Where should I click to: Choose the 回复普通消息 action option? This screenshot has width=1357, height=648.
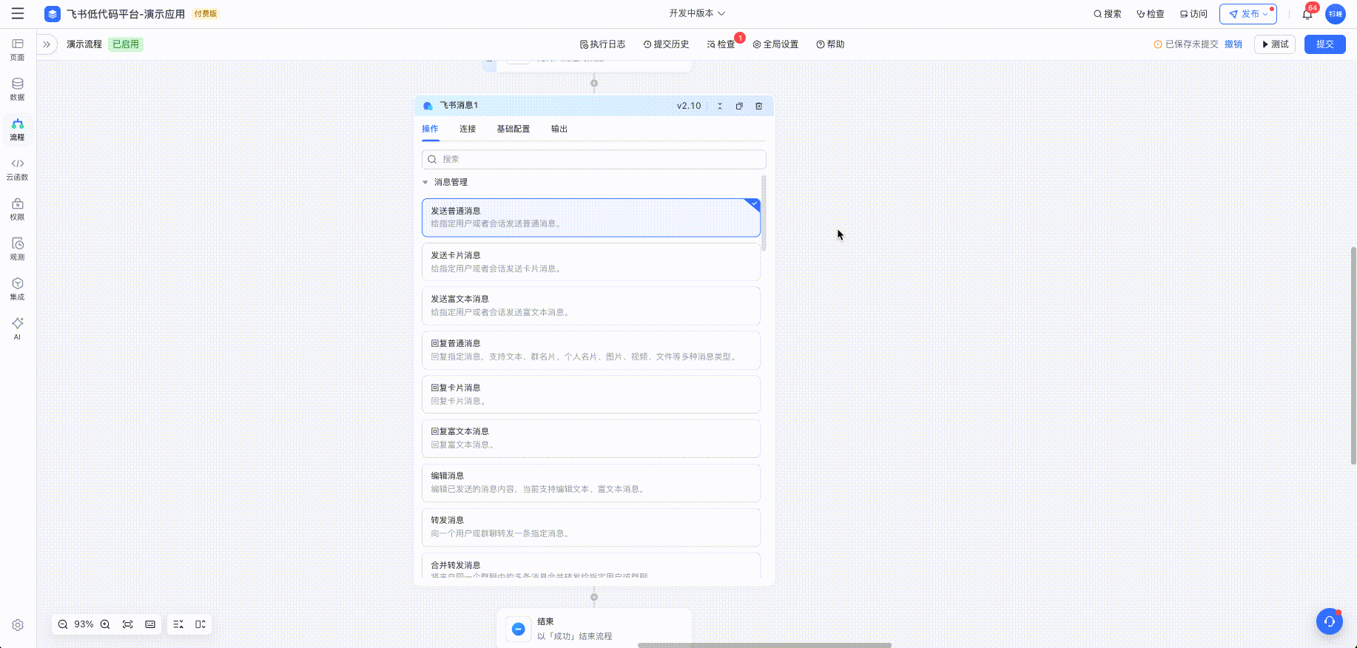coord(590,350)
